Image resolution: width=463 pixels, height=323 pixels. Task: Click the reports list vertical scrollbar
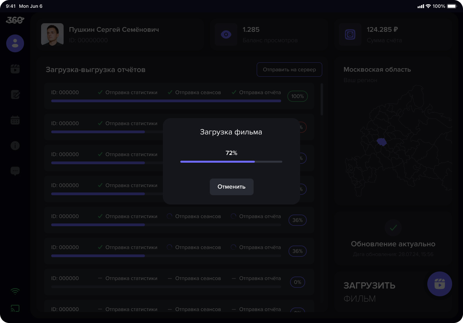point(322,99)
